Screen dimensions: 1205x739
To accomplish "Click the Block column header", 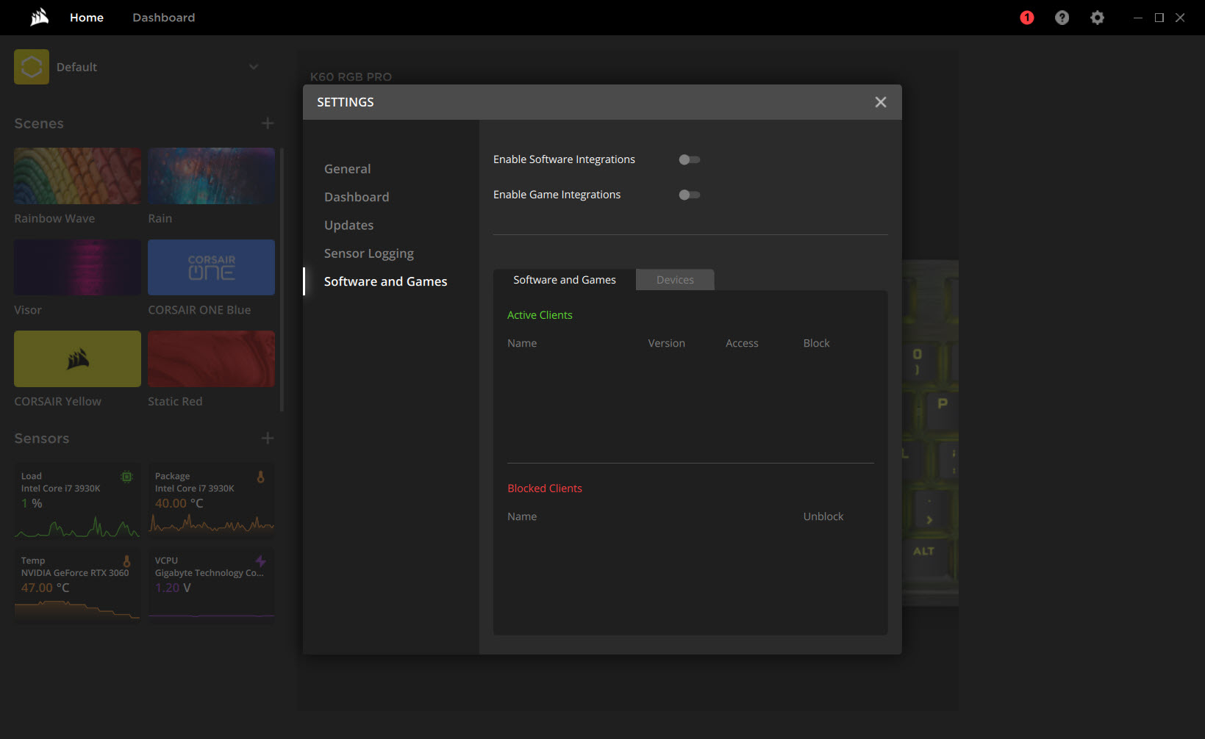I will [x=816, y=343].
